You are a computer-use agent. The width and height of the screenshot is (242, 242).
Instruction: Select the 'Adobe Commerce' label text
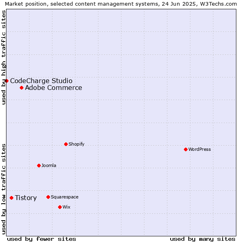click(x=54, y=88)
